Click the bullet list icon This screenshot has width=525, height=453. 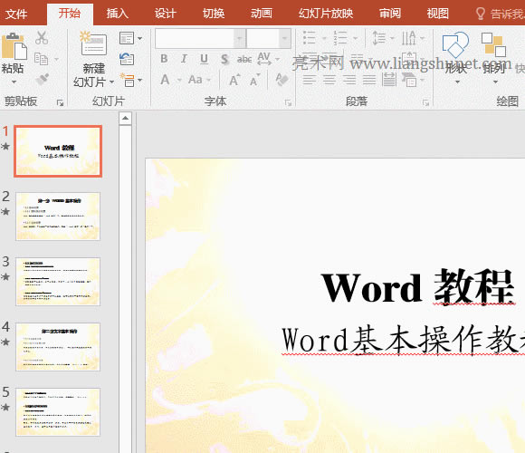(x=309, y=38)
